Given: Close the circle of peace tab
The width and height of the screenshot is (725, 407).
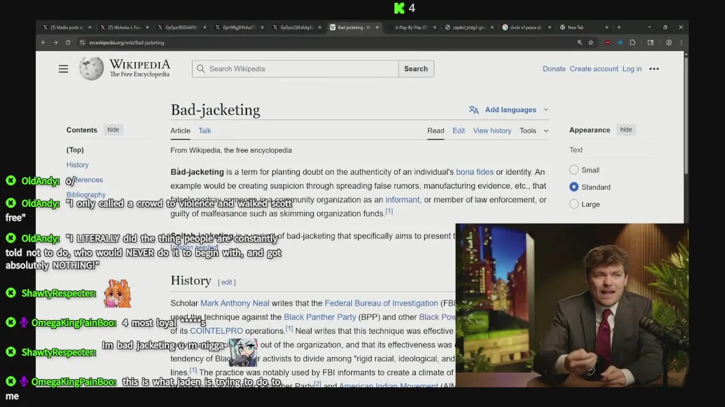Looking at the screenshot, I should click(x=549, y=27).
